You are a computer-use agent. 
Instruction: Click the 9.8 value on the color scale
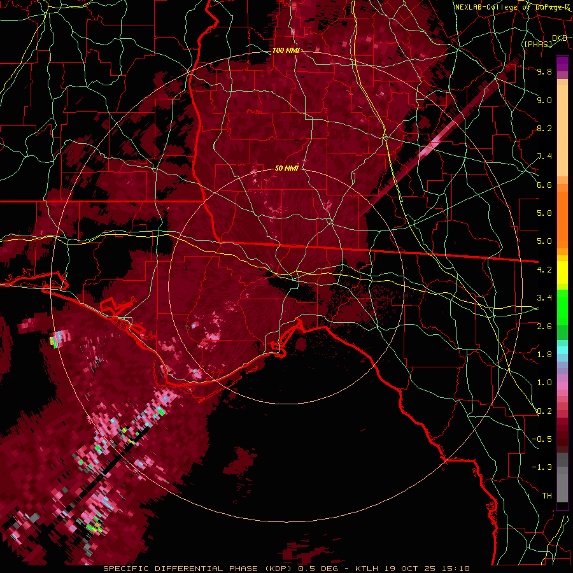544,71
